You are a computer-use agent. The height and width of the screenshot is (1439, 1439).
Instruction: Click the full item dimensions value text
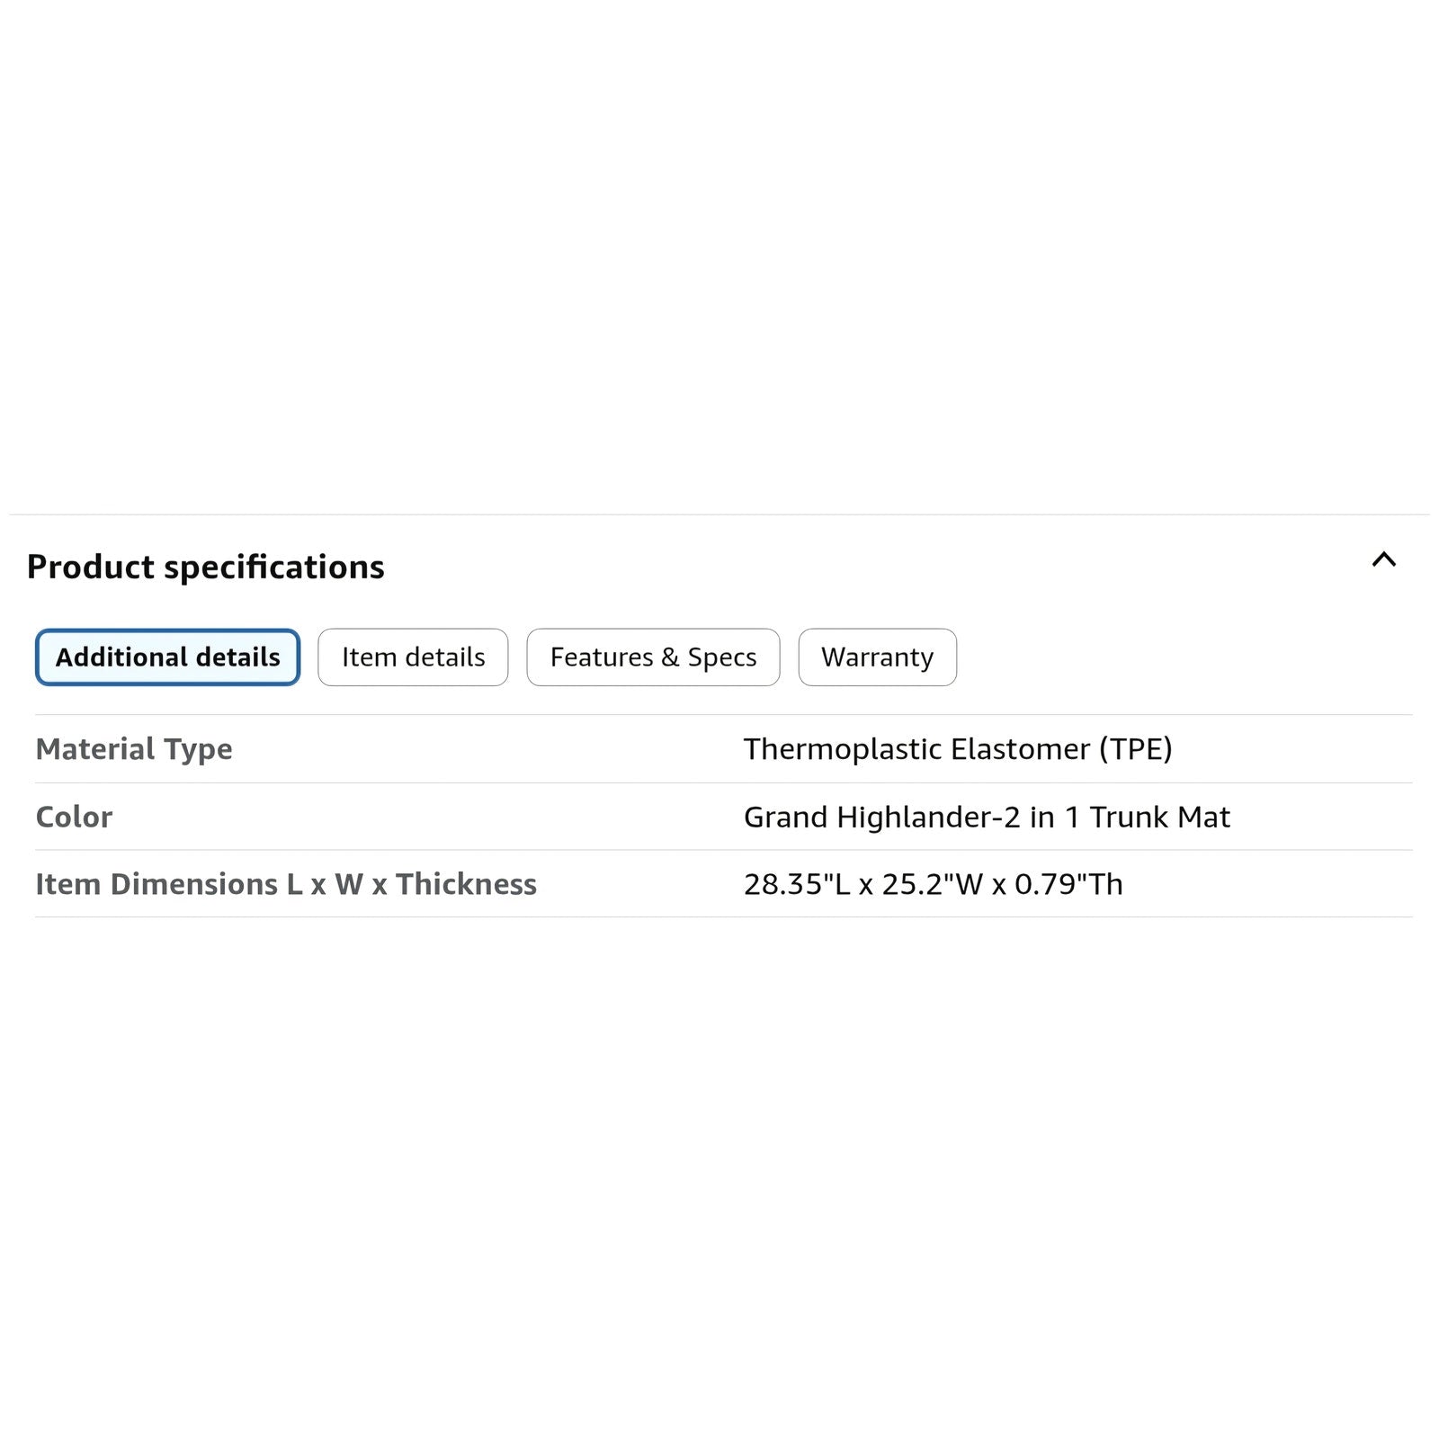pos(933,884)
